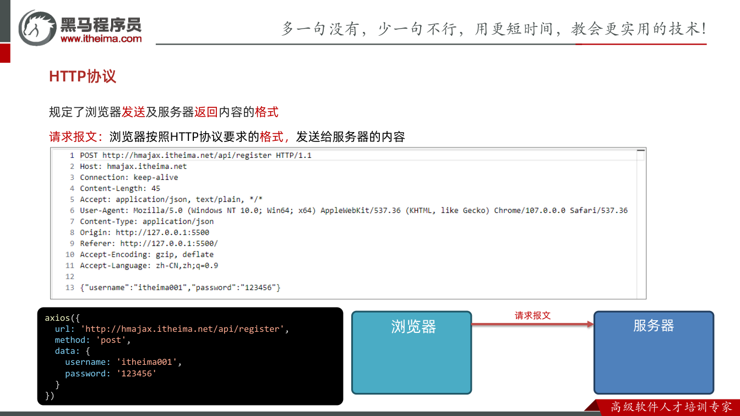Select the Accept-Language header line

coord(149,266)
